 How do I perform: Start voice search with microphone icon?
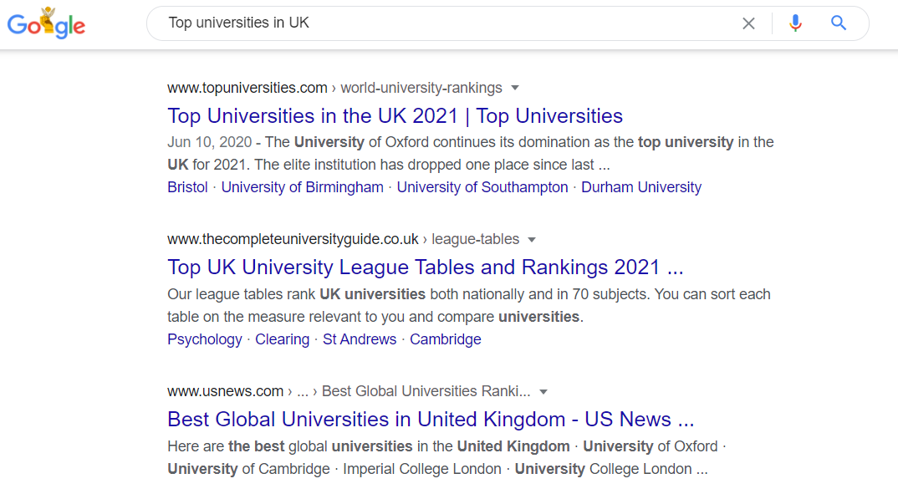pos(795,23)
